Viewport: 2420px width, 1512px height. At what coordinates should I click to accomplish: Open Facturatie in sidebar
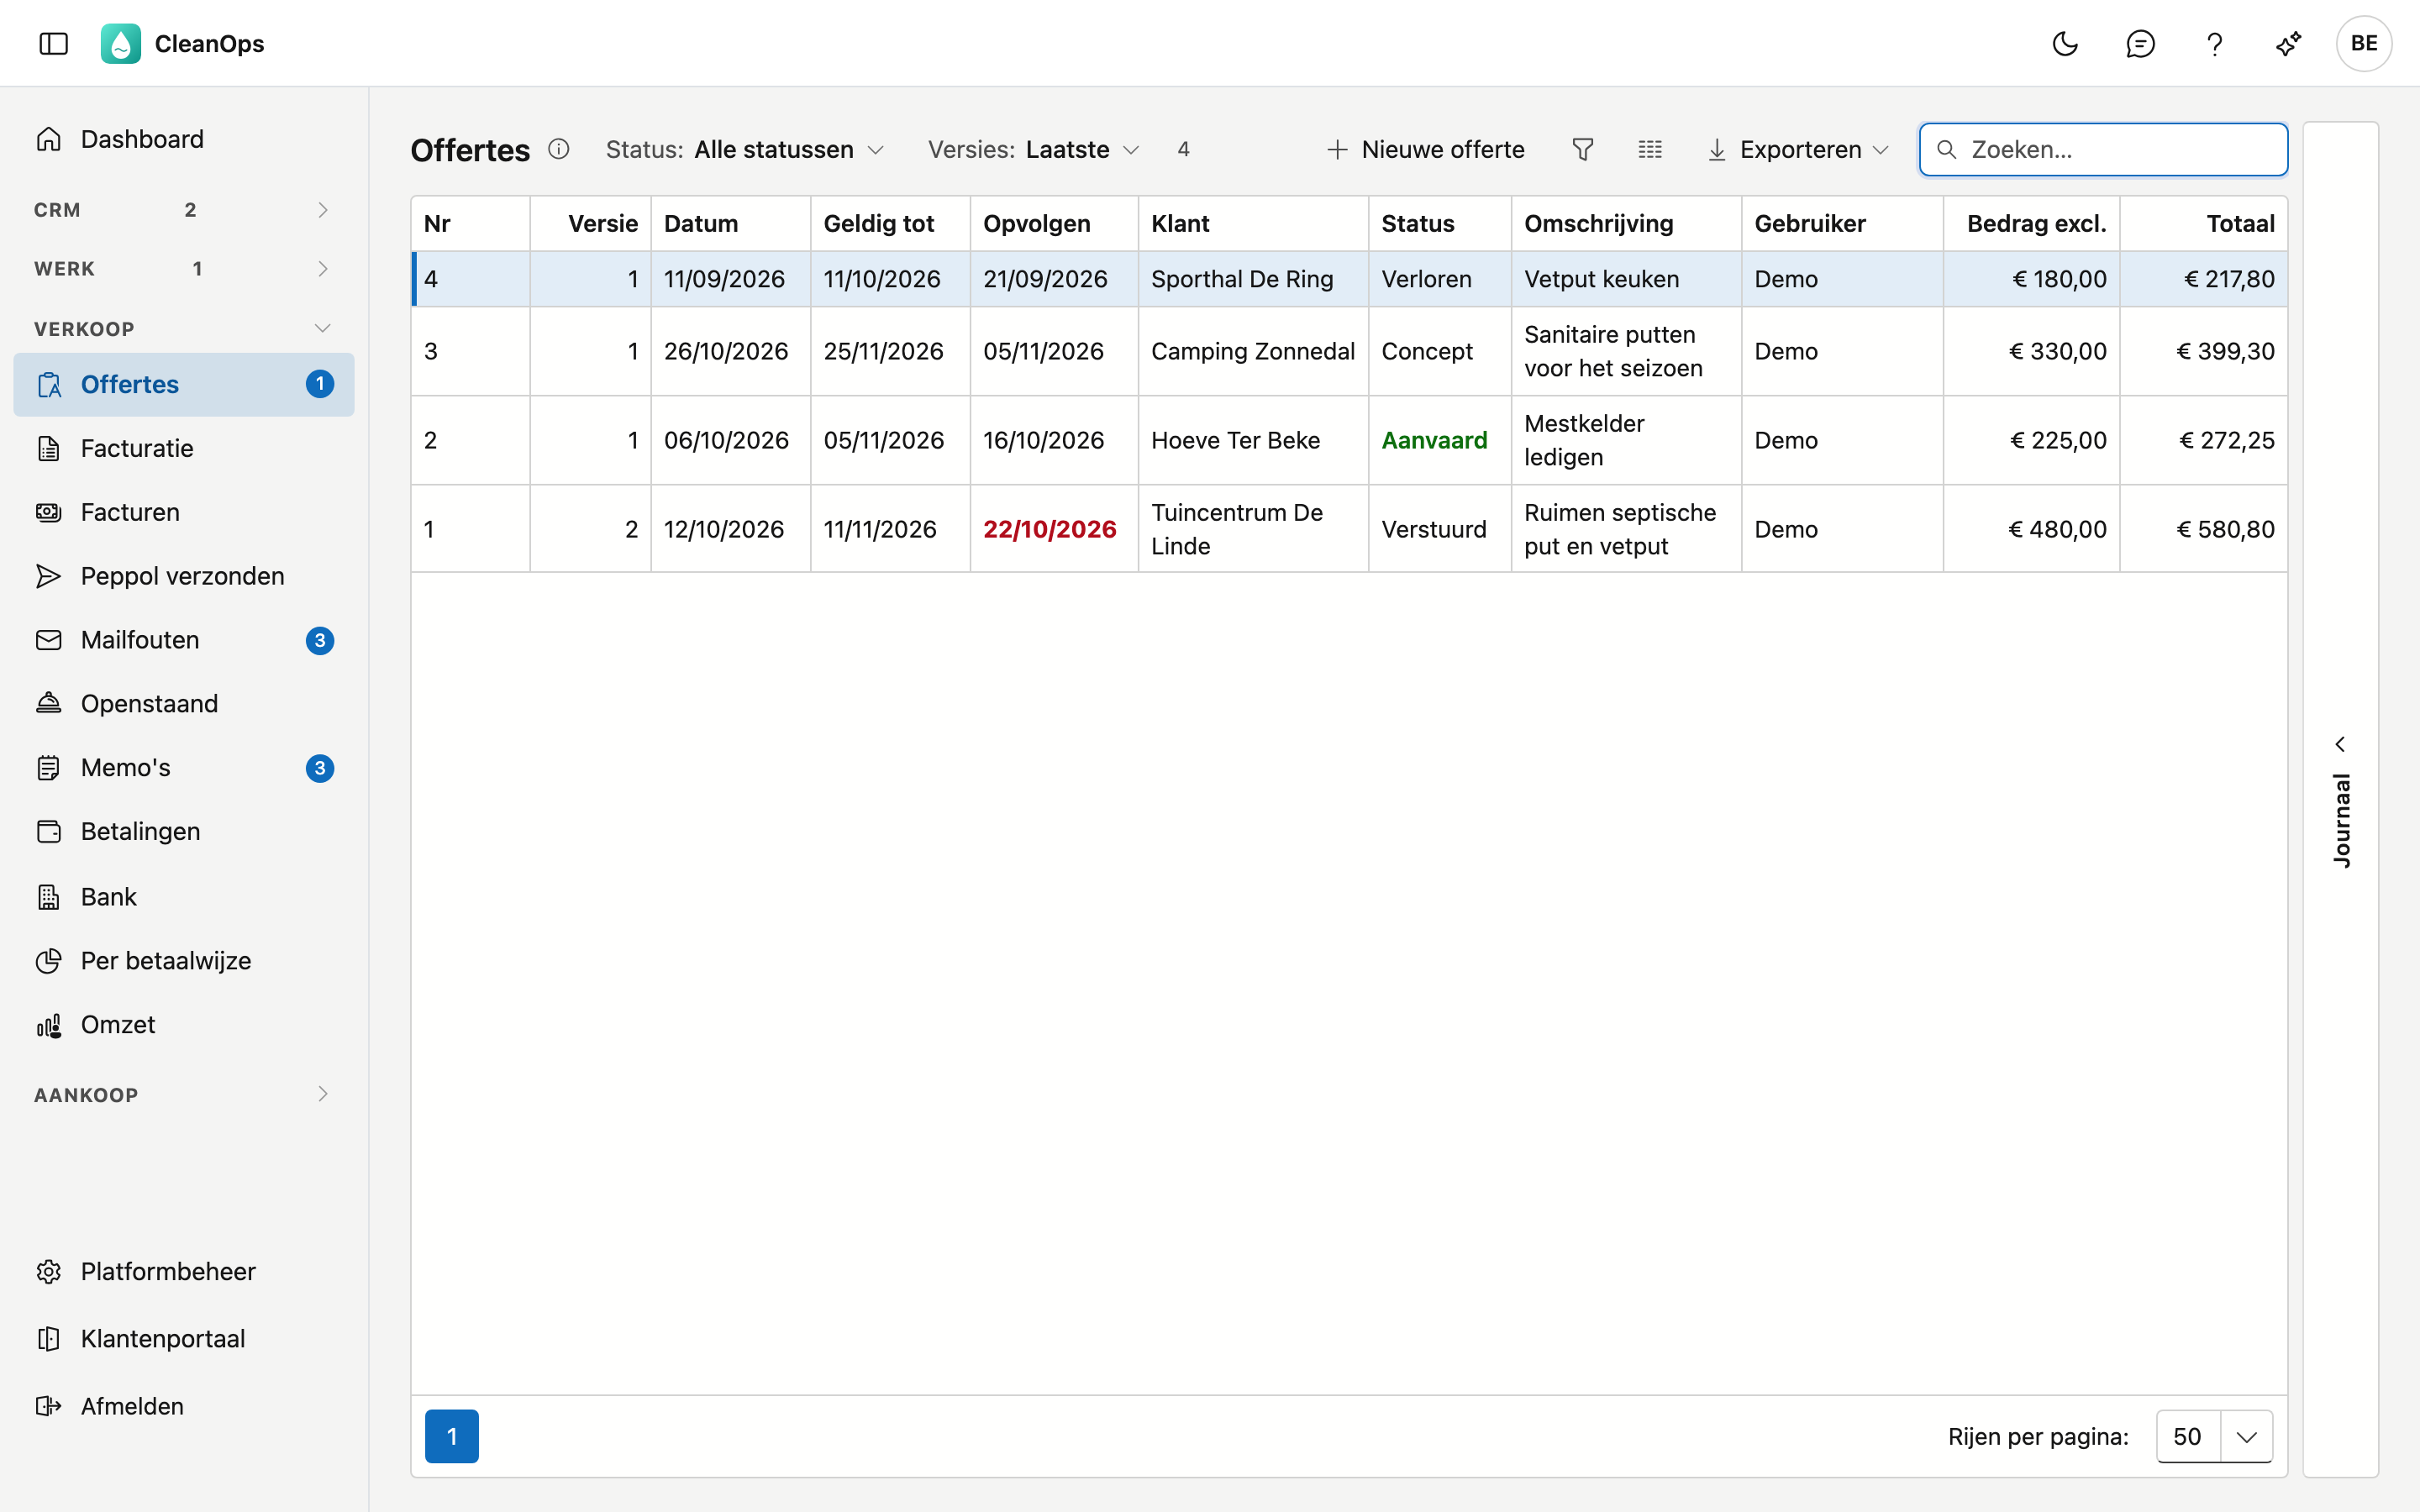184,448
